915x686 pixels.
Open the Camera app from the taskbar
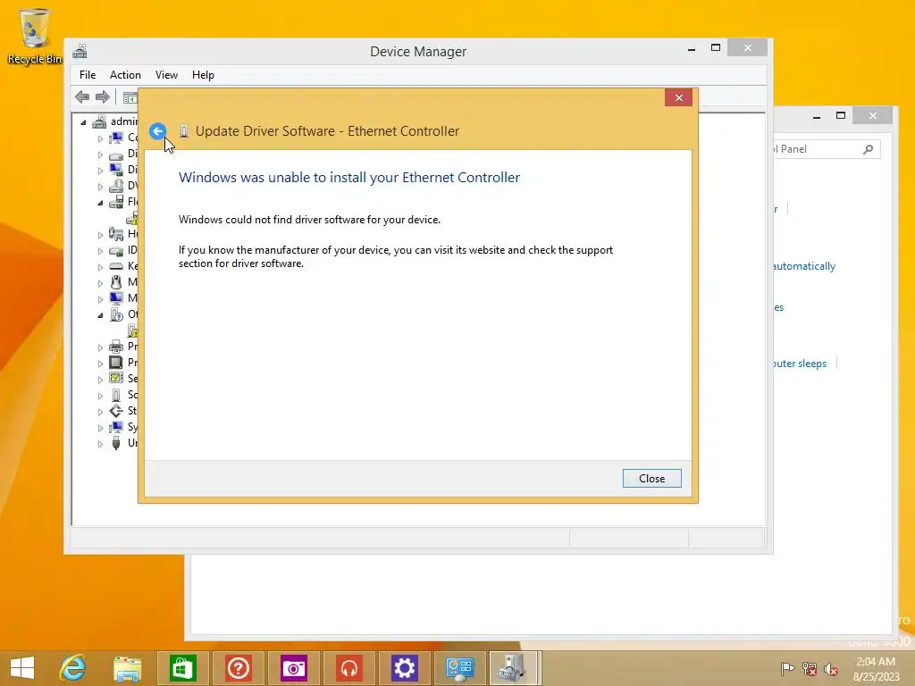point(293,668)
